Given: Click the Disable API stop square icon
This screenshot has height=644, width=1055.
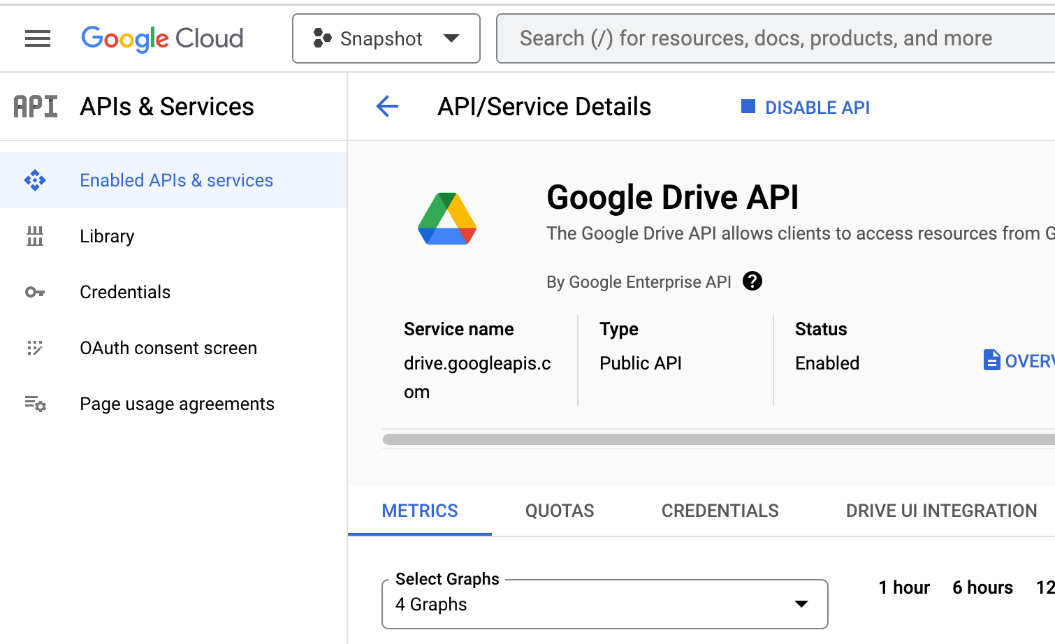Looking at the screenshot, I should (x=748, y=106).
